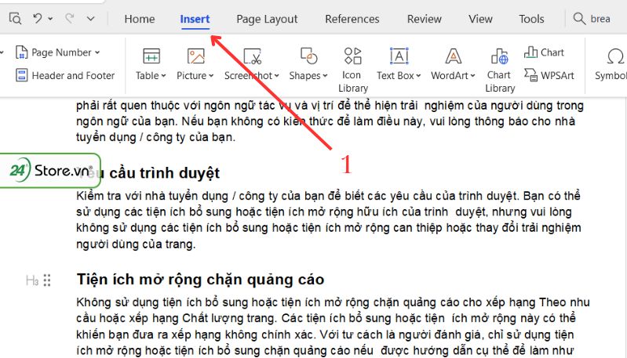Switch to the View tab
Viewport: 627px width, 358px height.
[x=480, y=19]
